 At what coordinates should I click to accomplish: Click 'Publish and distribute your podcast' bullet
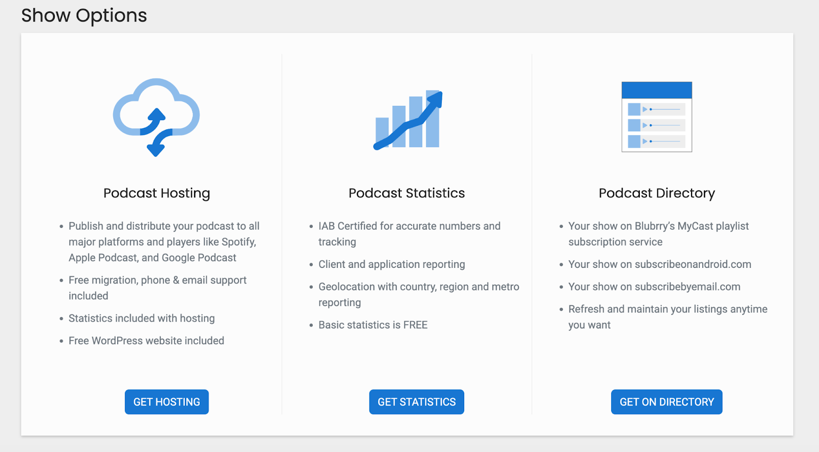point(164,242)
